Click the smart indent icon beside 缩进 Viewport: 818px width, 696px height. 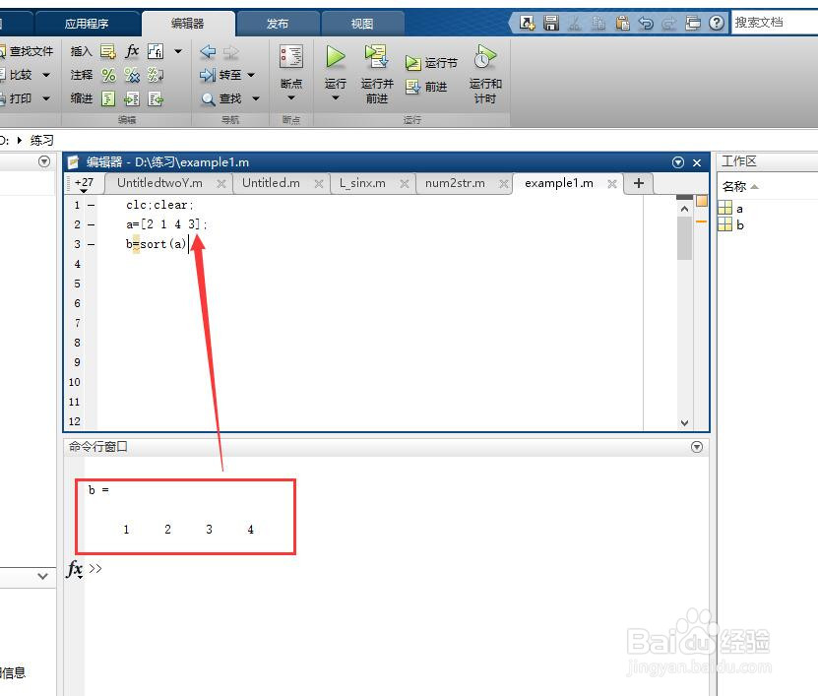click(108, 98)
